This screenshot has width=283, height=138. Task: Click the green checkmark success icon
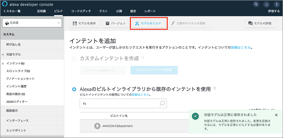[196, 116]
